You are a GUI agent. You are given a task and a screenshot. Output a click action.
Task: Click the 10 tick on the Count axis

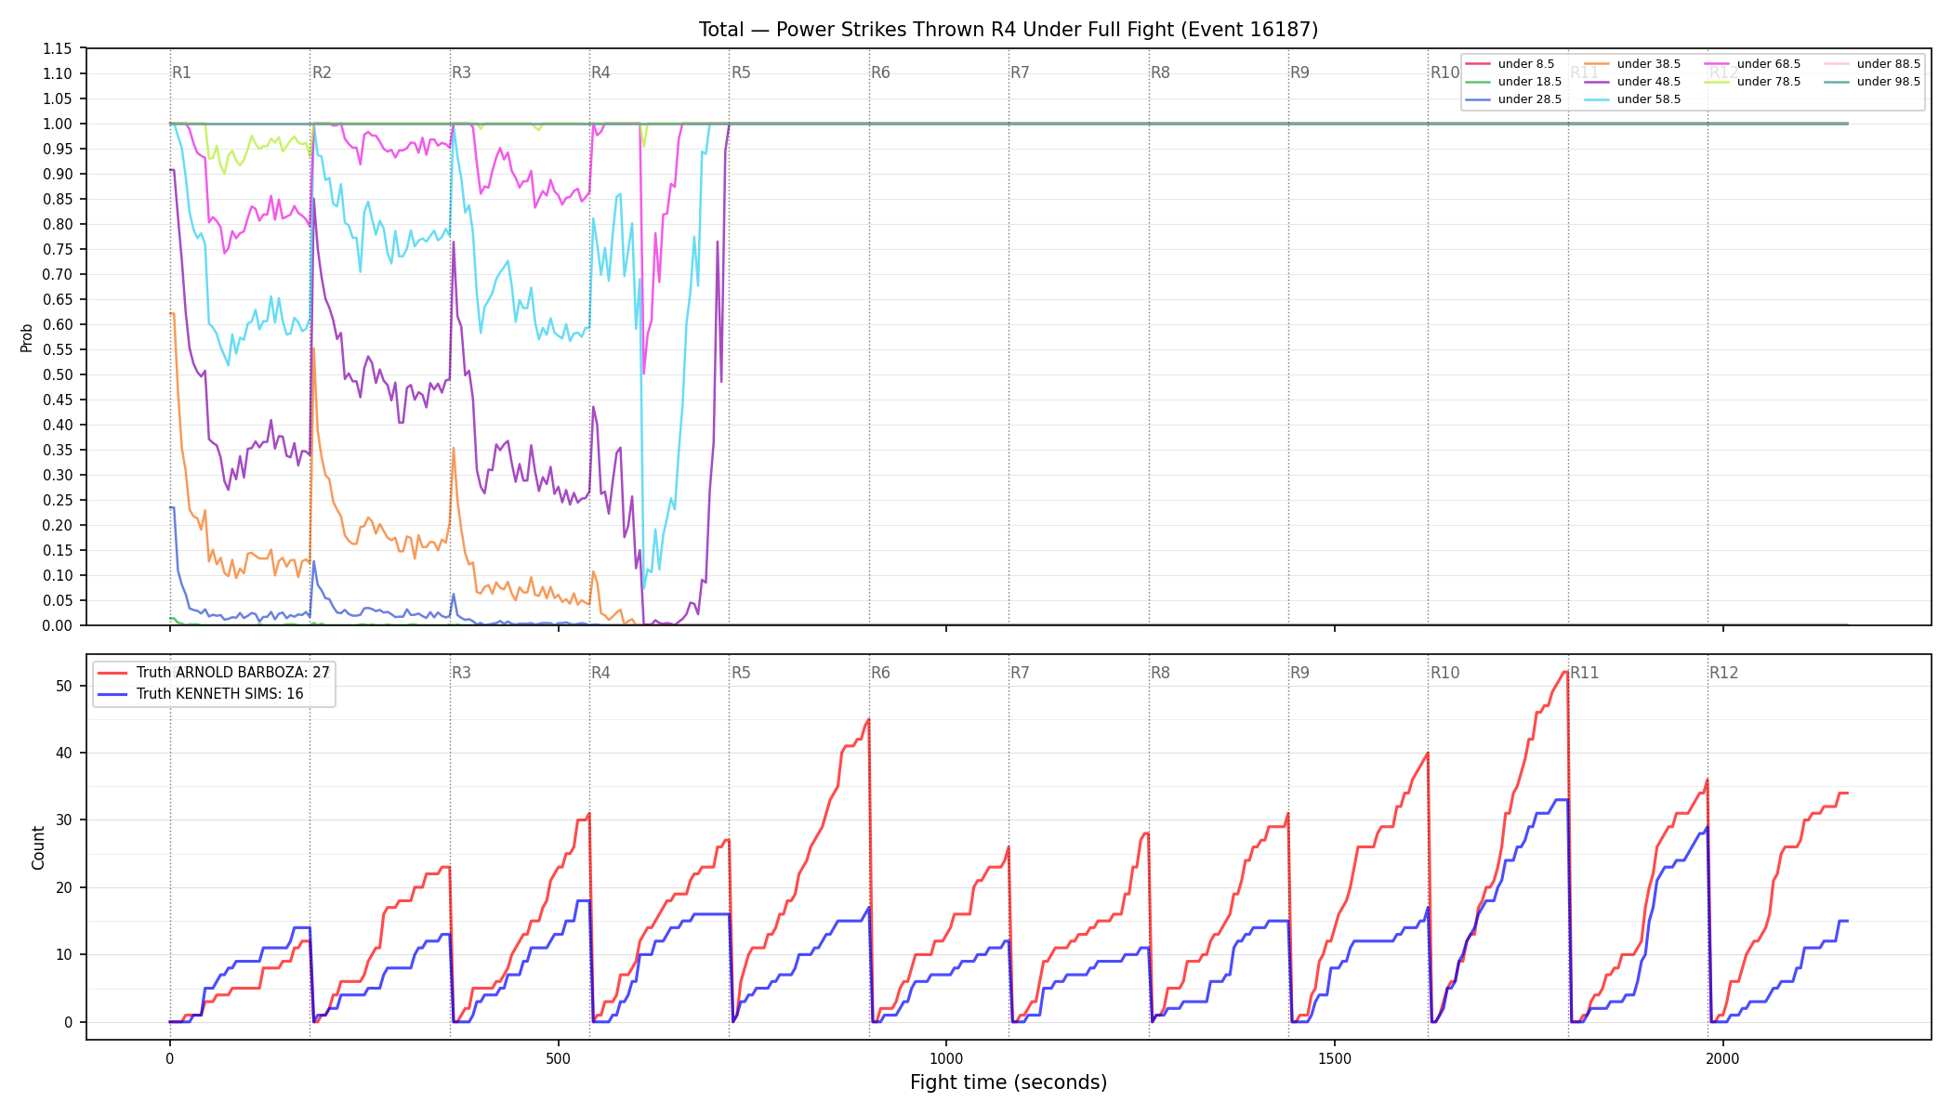(x=64, y=954)
